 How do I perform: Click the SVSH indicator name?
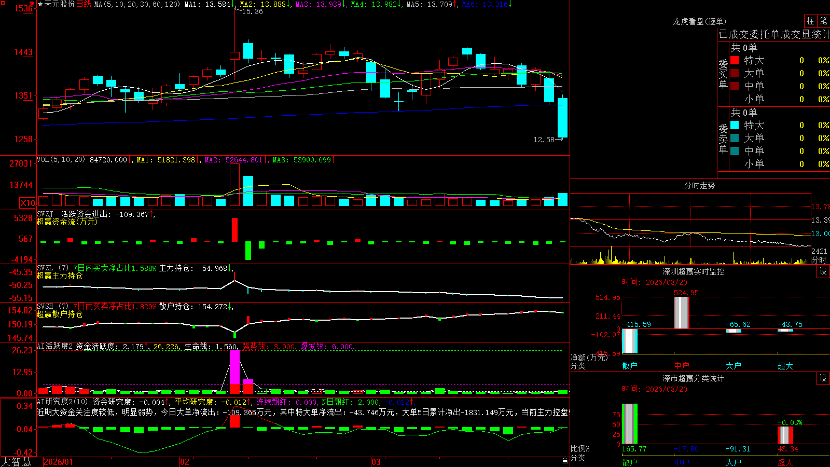tap(45, 307)
